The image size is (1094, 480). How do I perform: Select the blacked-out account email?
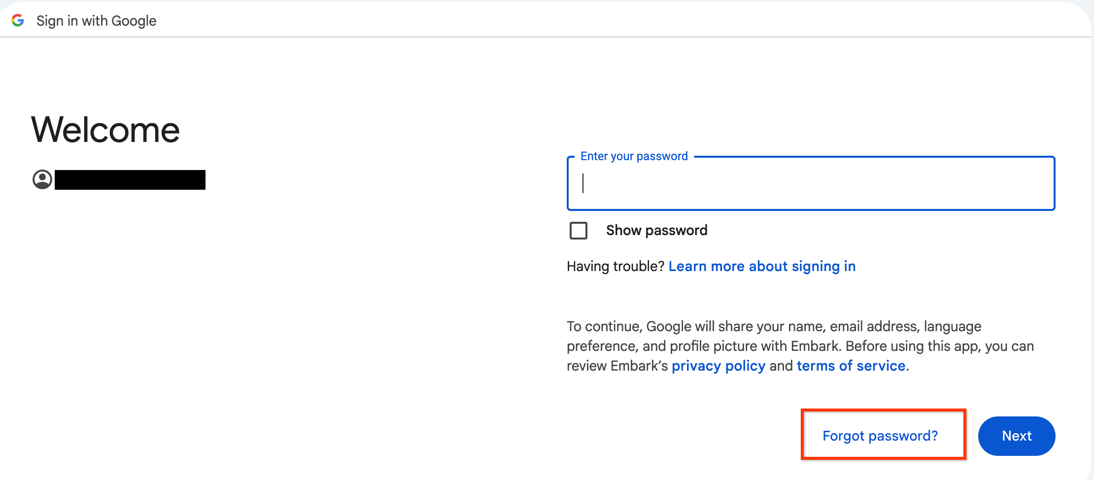pyautogui.click(x=130, y=180)
